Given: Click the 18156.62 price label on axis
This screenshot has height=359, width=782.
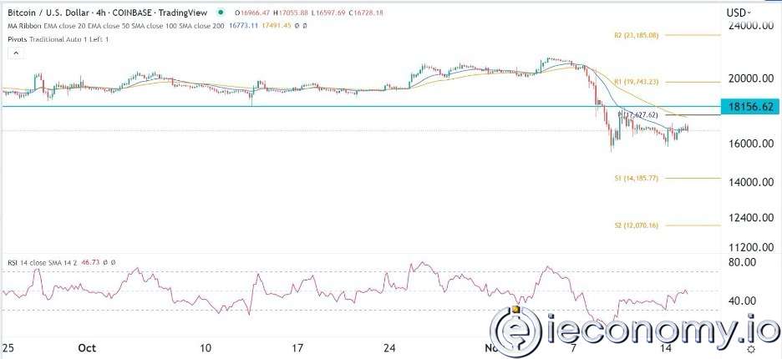Looking at the screenshot, I should (750, 107).
